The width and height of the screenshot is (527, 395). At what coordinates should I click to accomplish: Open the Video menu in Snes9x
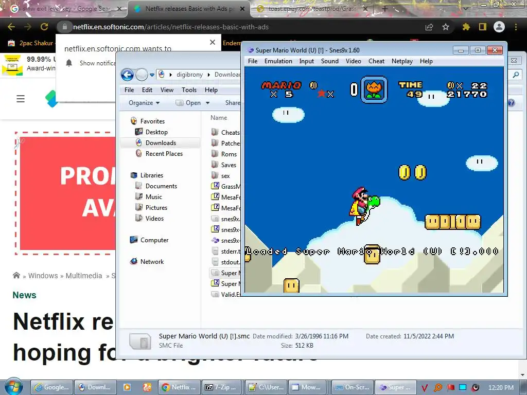coord(353,61)
